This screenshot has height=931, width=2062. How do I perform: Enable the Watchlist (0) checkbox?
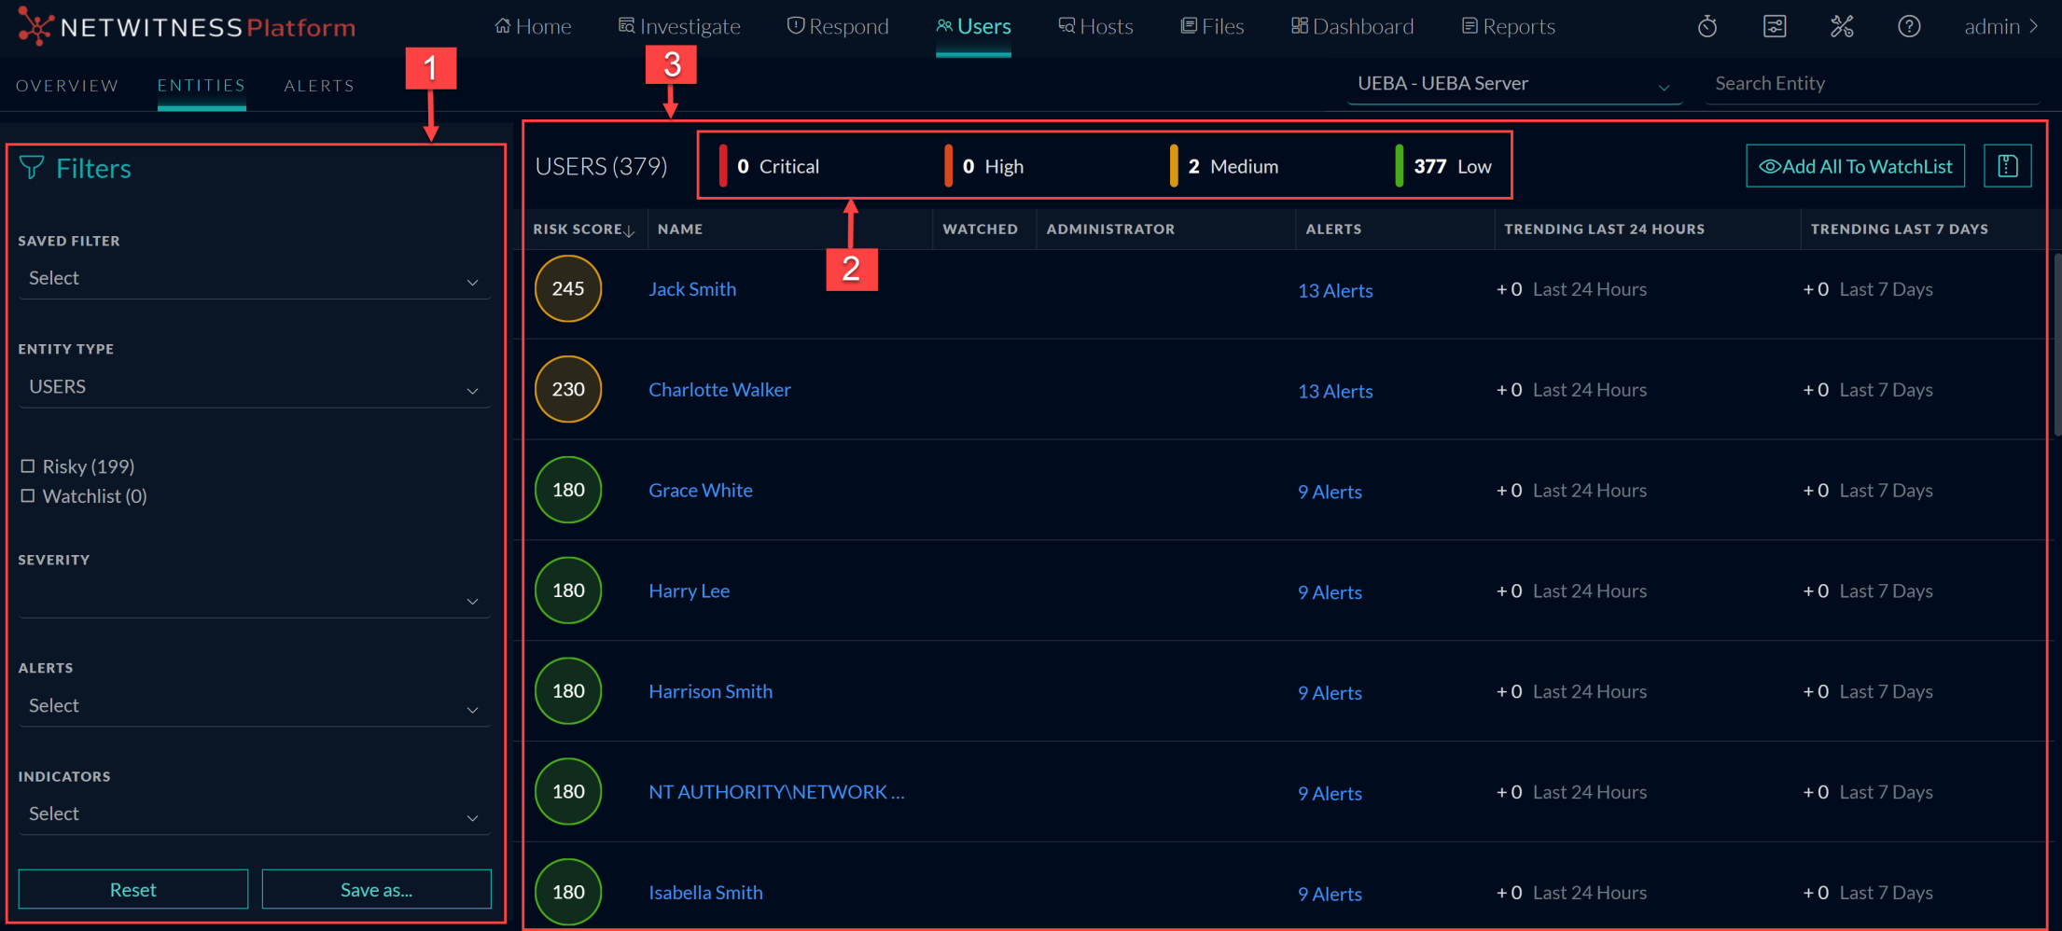(28, 496)
